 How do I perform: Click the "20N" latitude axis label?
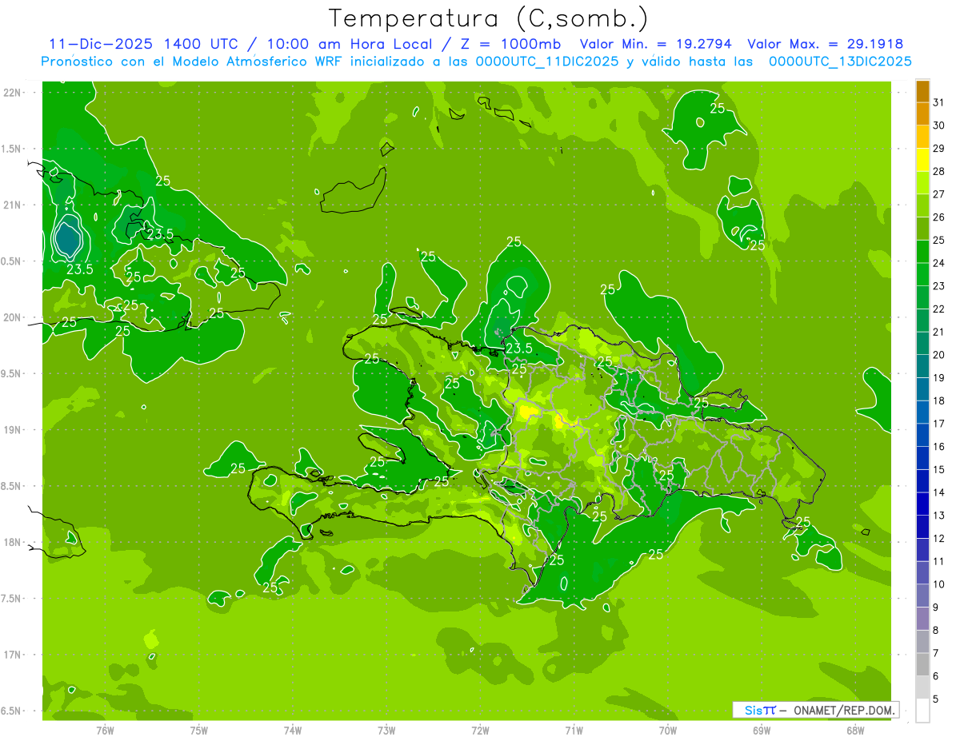13,317
